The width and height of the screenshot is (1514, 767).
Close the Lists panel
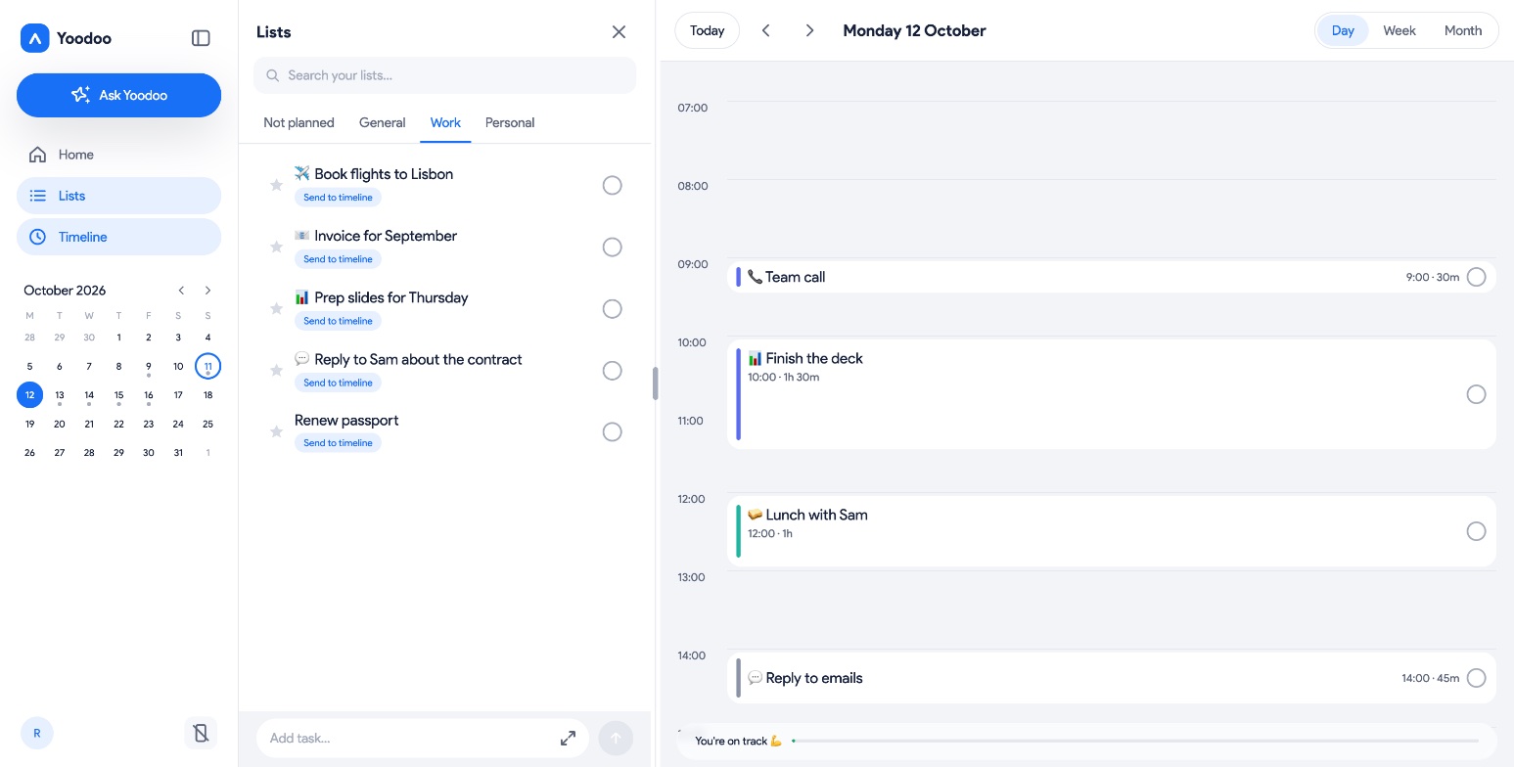619,32
